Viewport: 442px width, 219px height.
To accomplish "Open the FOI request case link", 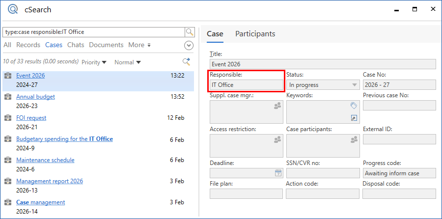I will click(x=31, y=118).
